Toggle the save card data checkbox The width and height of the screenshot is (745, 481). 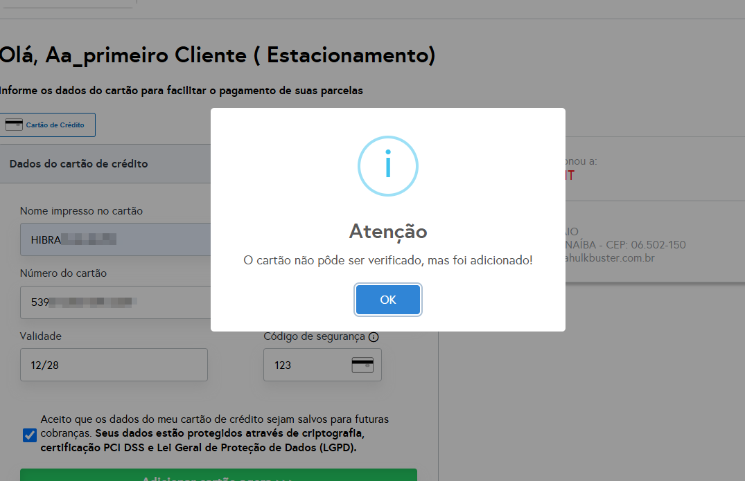[30, 435]
